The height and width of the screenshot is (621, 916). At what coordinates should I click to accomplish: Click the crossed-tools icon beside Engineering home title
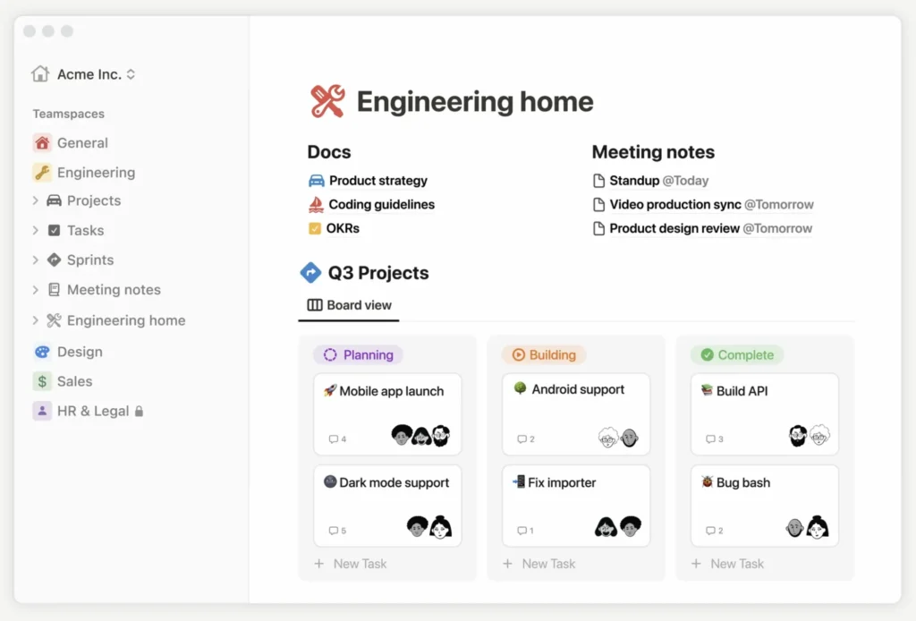click(x=326, y=100)
